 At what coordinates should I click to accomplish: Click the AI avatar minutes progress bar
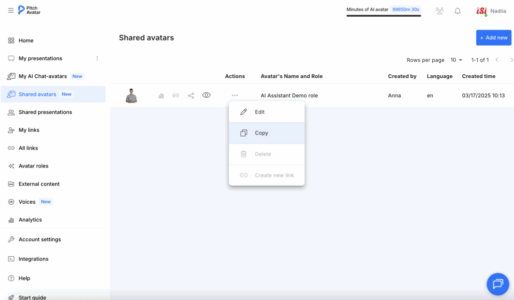(383, 16)
